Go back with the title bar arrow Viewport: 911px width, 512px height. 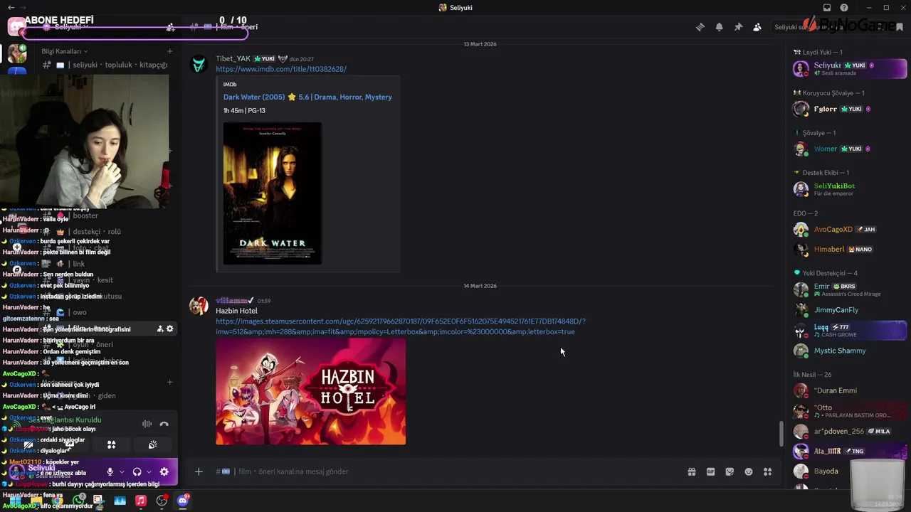[x=11, y=8]
